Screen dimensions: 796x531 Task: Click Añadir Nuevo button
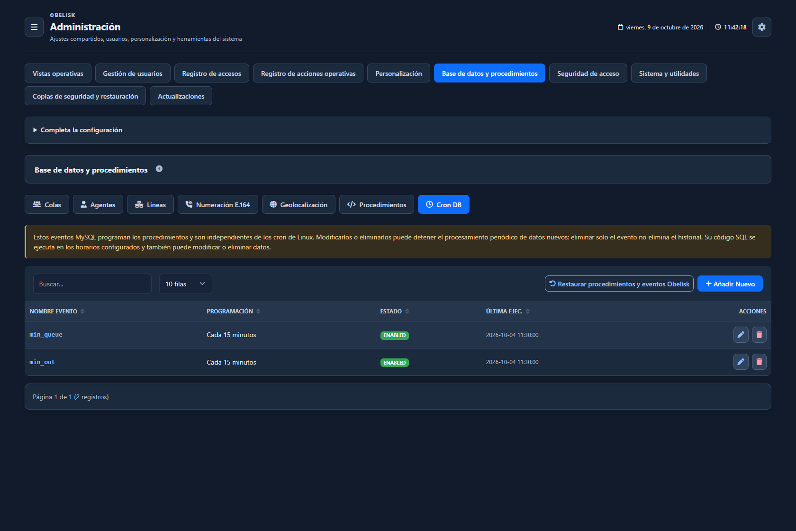730,284
